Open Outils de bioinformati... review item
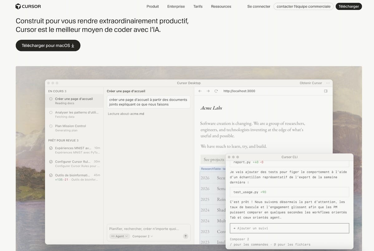 coord(74,177)
